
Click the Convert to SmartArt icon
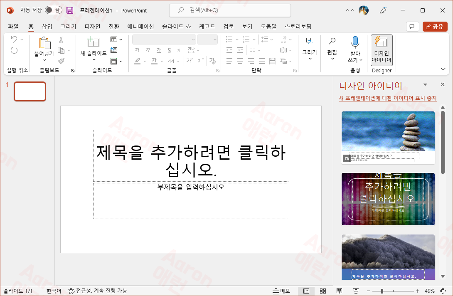[283, 61]
